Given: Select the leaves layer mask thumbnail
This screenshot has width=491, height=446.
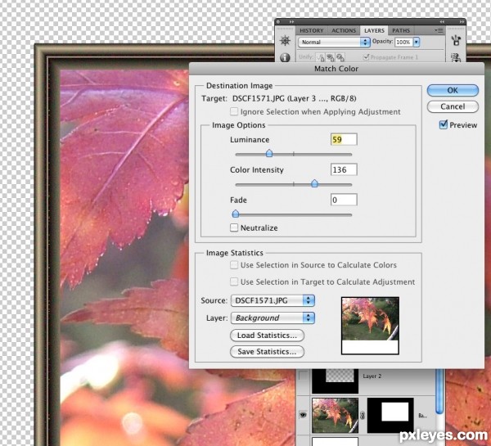Looking at the screenshot, I should [x=390, y=416].
